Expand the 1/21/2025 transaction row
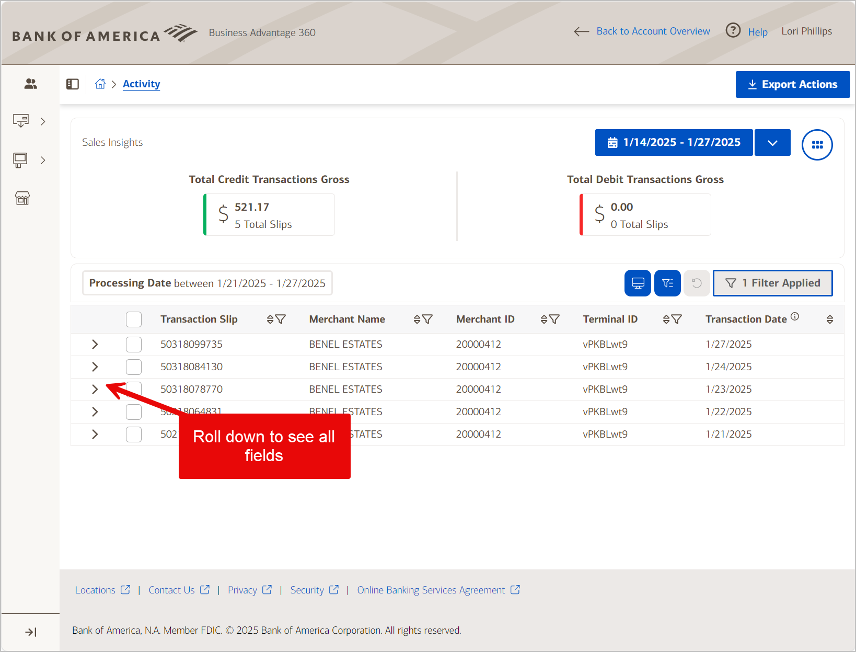Image resolution: width=856 pixels, height=652 pixels. [95, 434]
